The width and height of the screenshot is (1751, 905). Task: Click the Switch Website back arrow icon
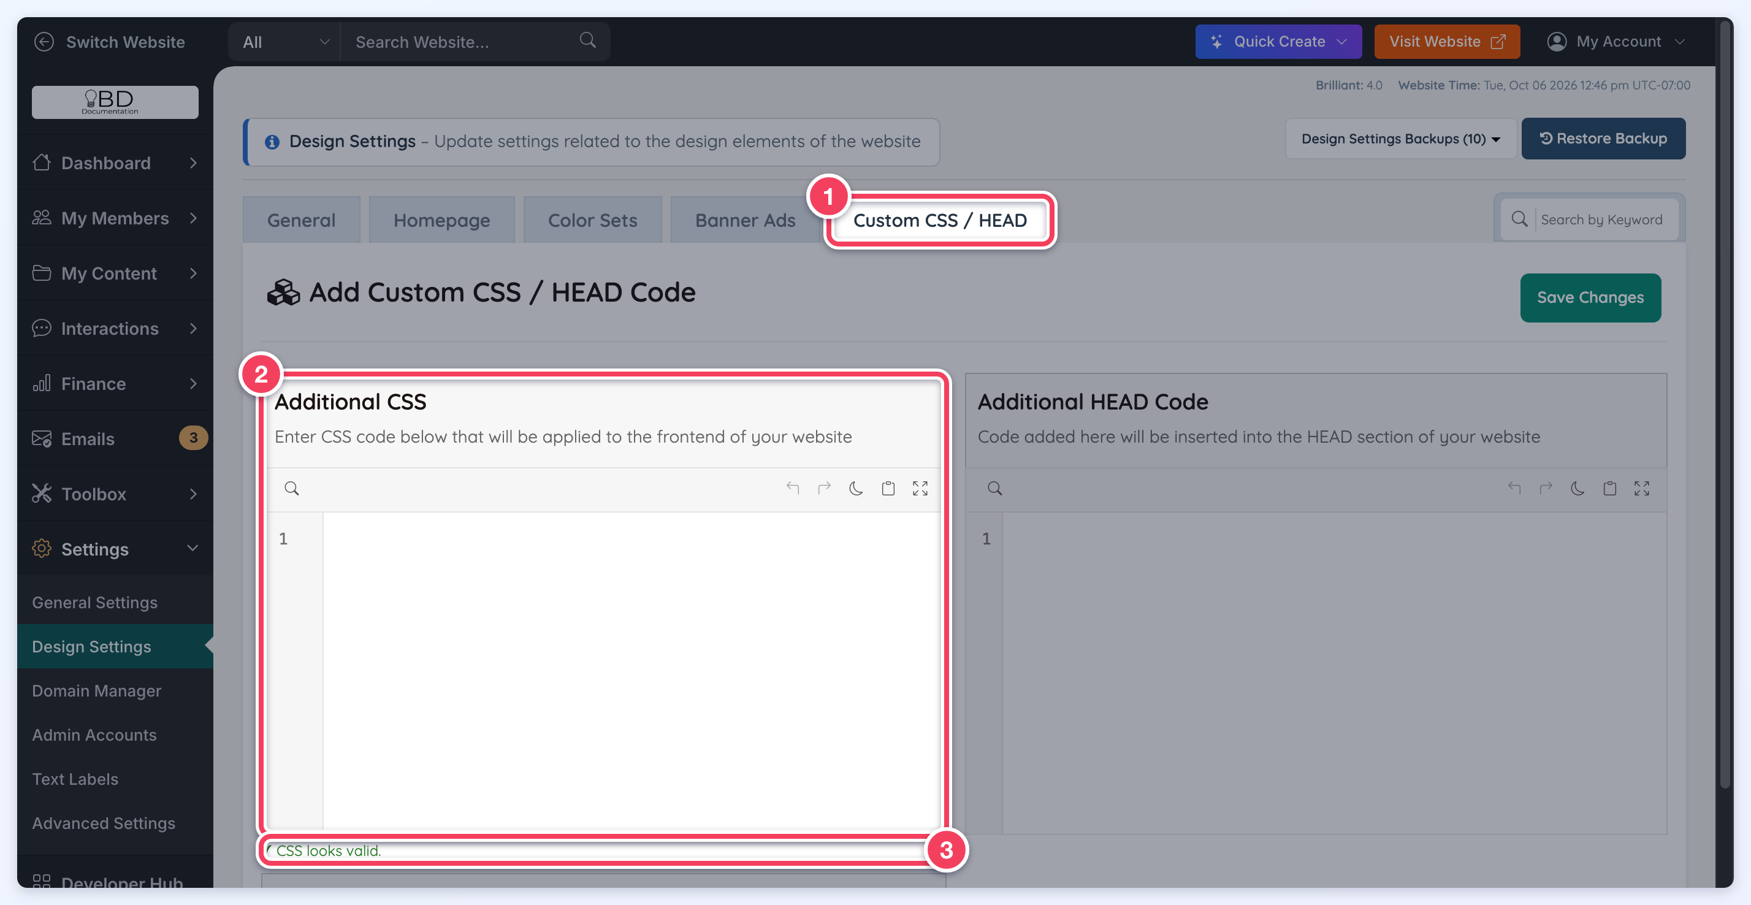tap(44, 42)
